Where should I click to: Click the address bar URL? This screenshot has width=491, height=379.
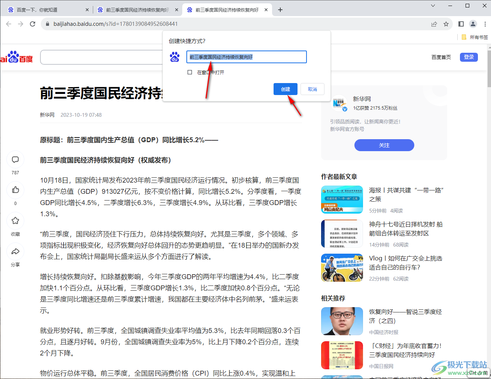[115, 24]
